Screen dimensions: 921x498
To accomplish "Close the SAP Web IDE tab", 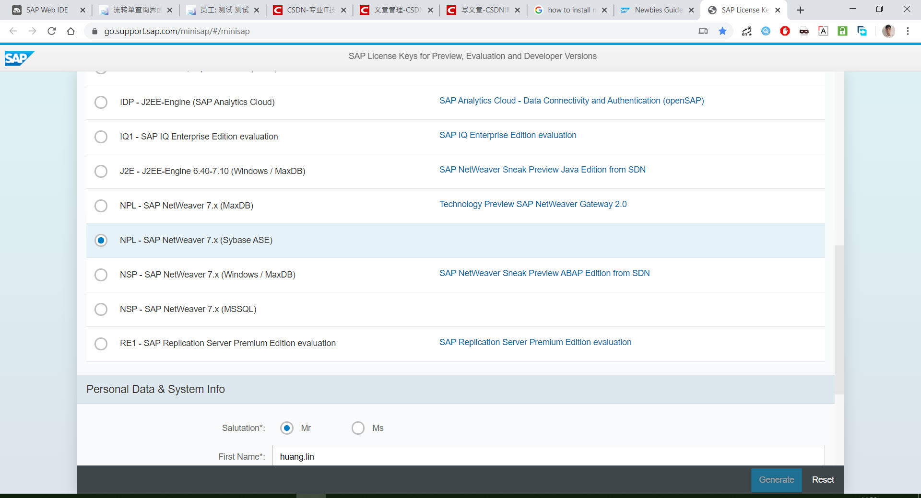I will tap(83, 10).
